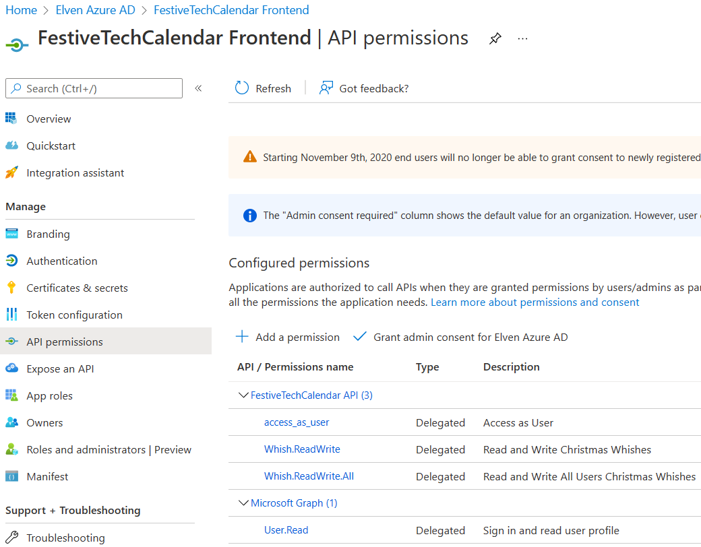The height and width of the screenshot is (547, 701).
Task: Open FestiveTechCalendar API (3) link
Action: click(311, 395)
